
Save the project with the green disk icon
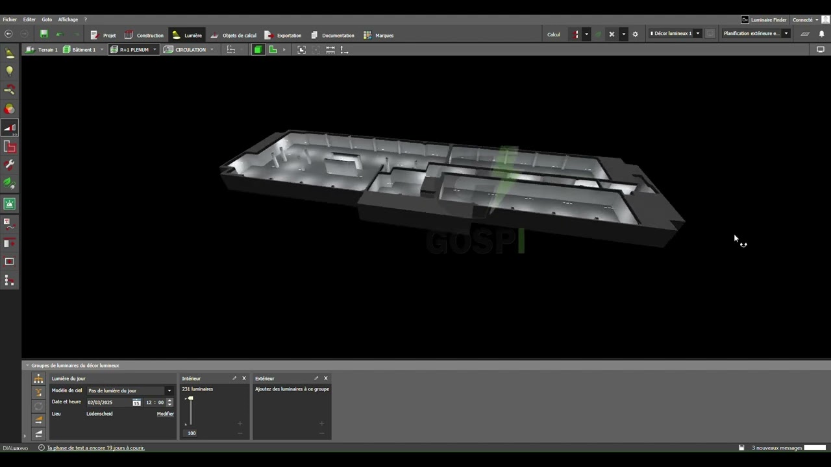tap(44, 34)
